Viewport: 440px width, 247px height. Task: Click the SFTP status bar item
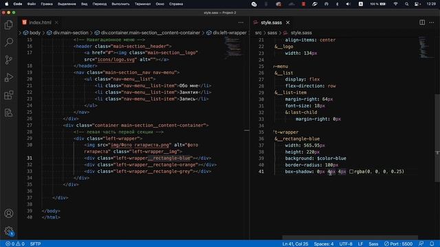coord(35,244)
